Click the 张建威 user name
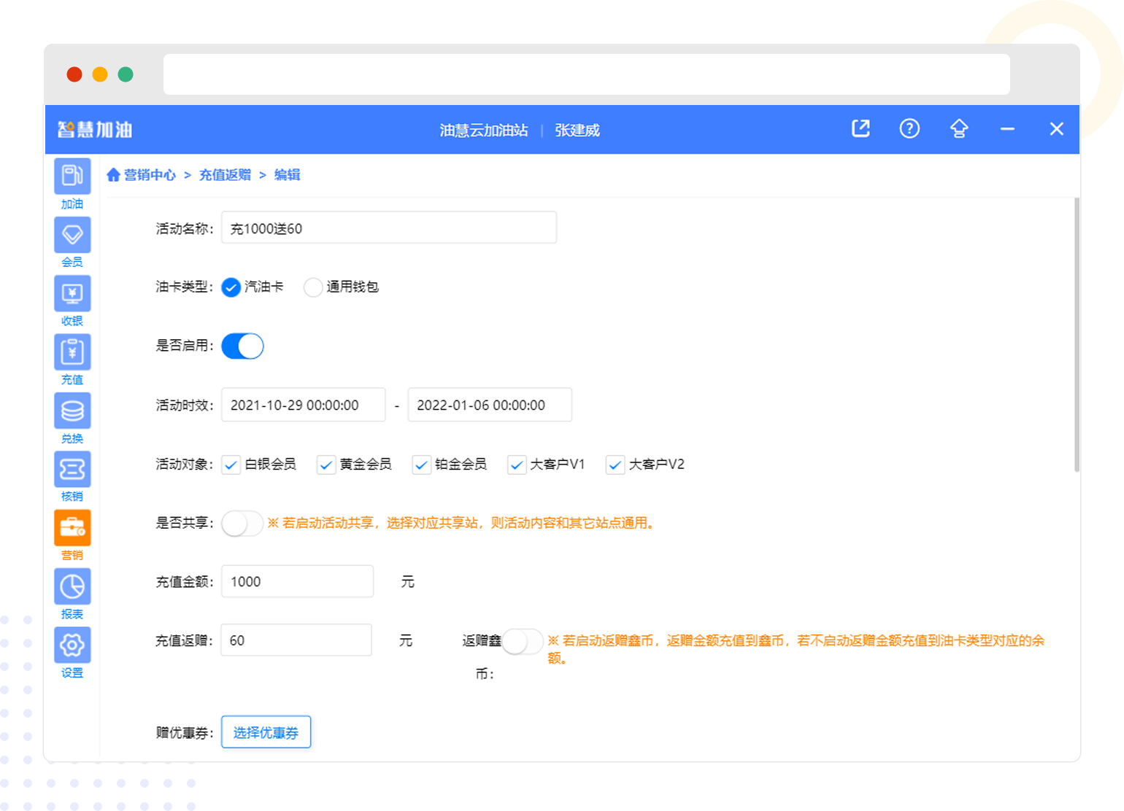 577,130
